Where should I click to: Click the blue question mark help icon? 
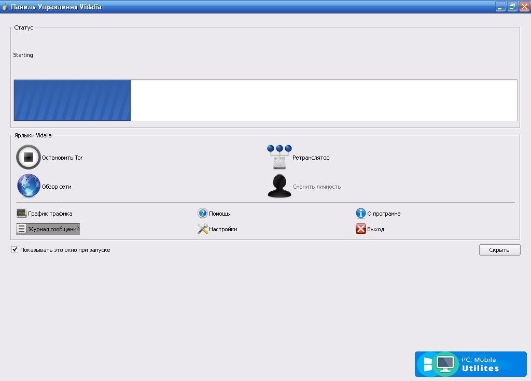[203, 213]
